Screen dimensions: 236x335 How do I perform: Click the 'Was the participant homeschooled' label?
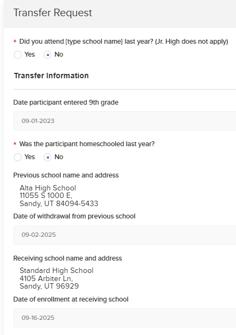[87, 144]
